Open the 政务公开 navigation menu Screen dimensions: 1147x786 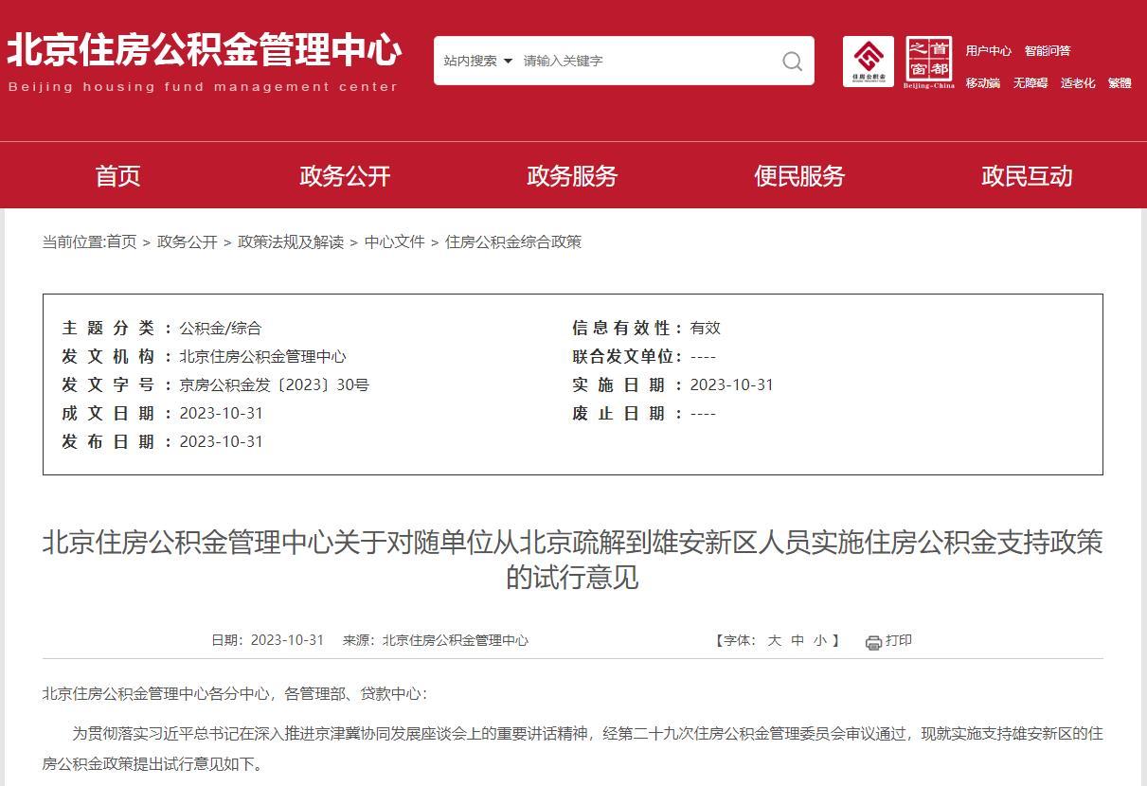[345, 176]
